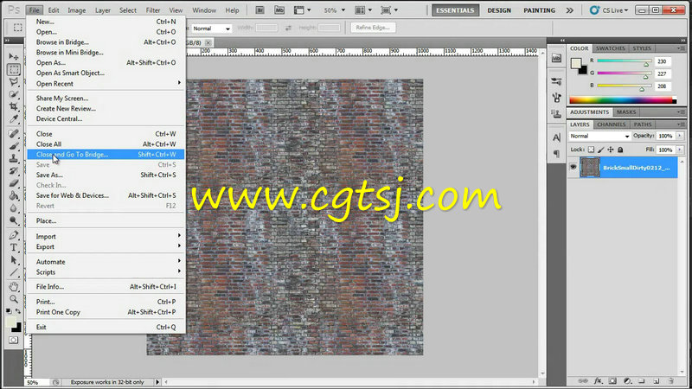This screenshot has height=389, width=692.
Task: Toggle Lock position
Action: pos(611,150)
